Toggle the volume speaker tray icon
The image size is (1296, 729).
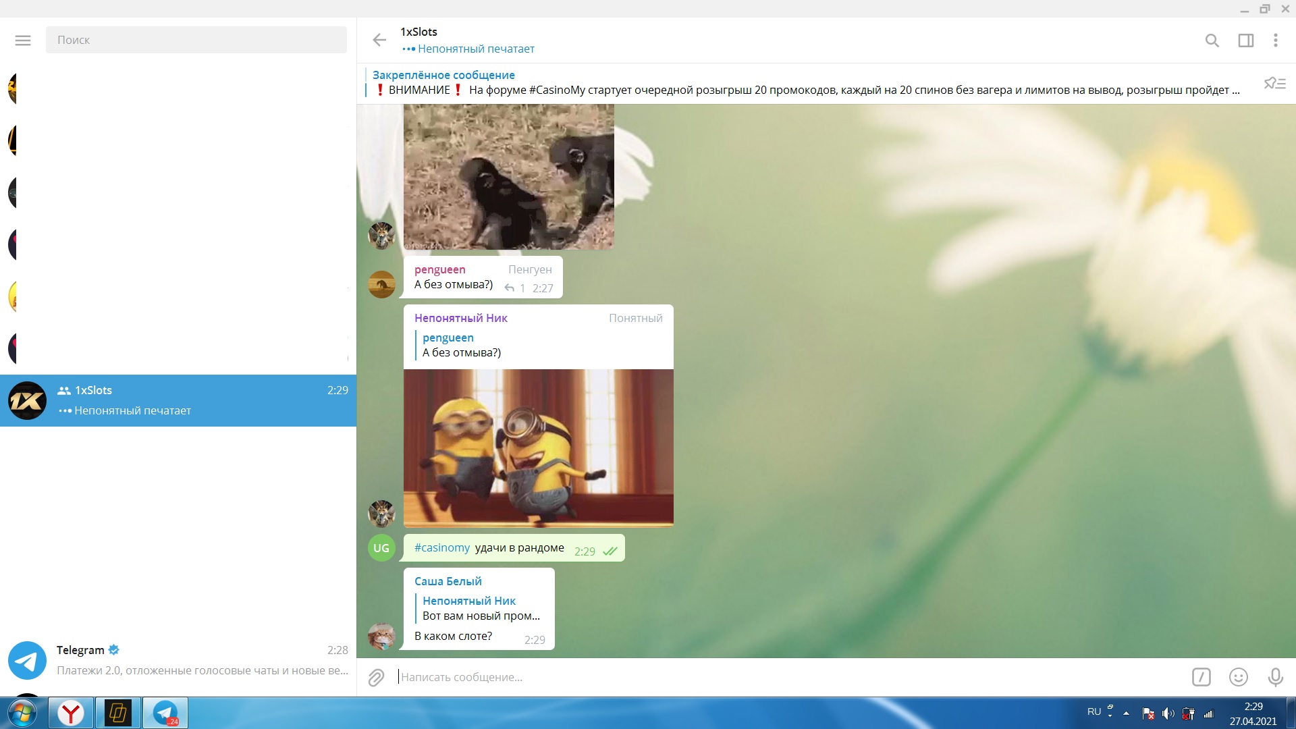pos(1168,713)
